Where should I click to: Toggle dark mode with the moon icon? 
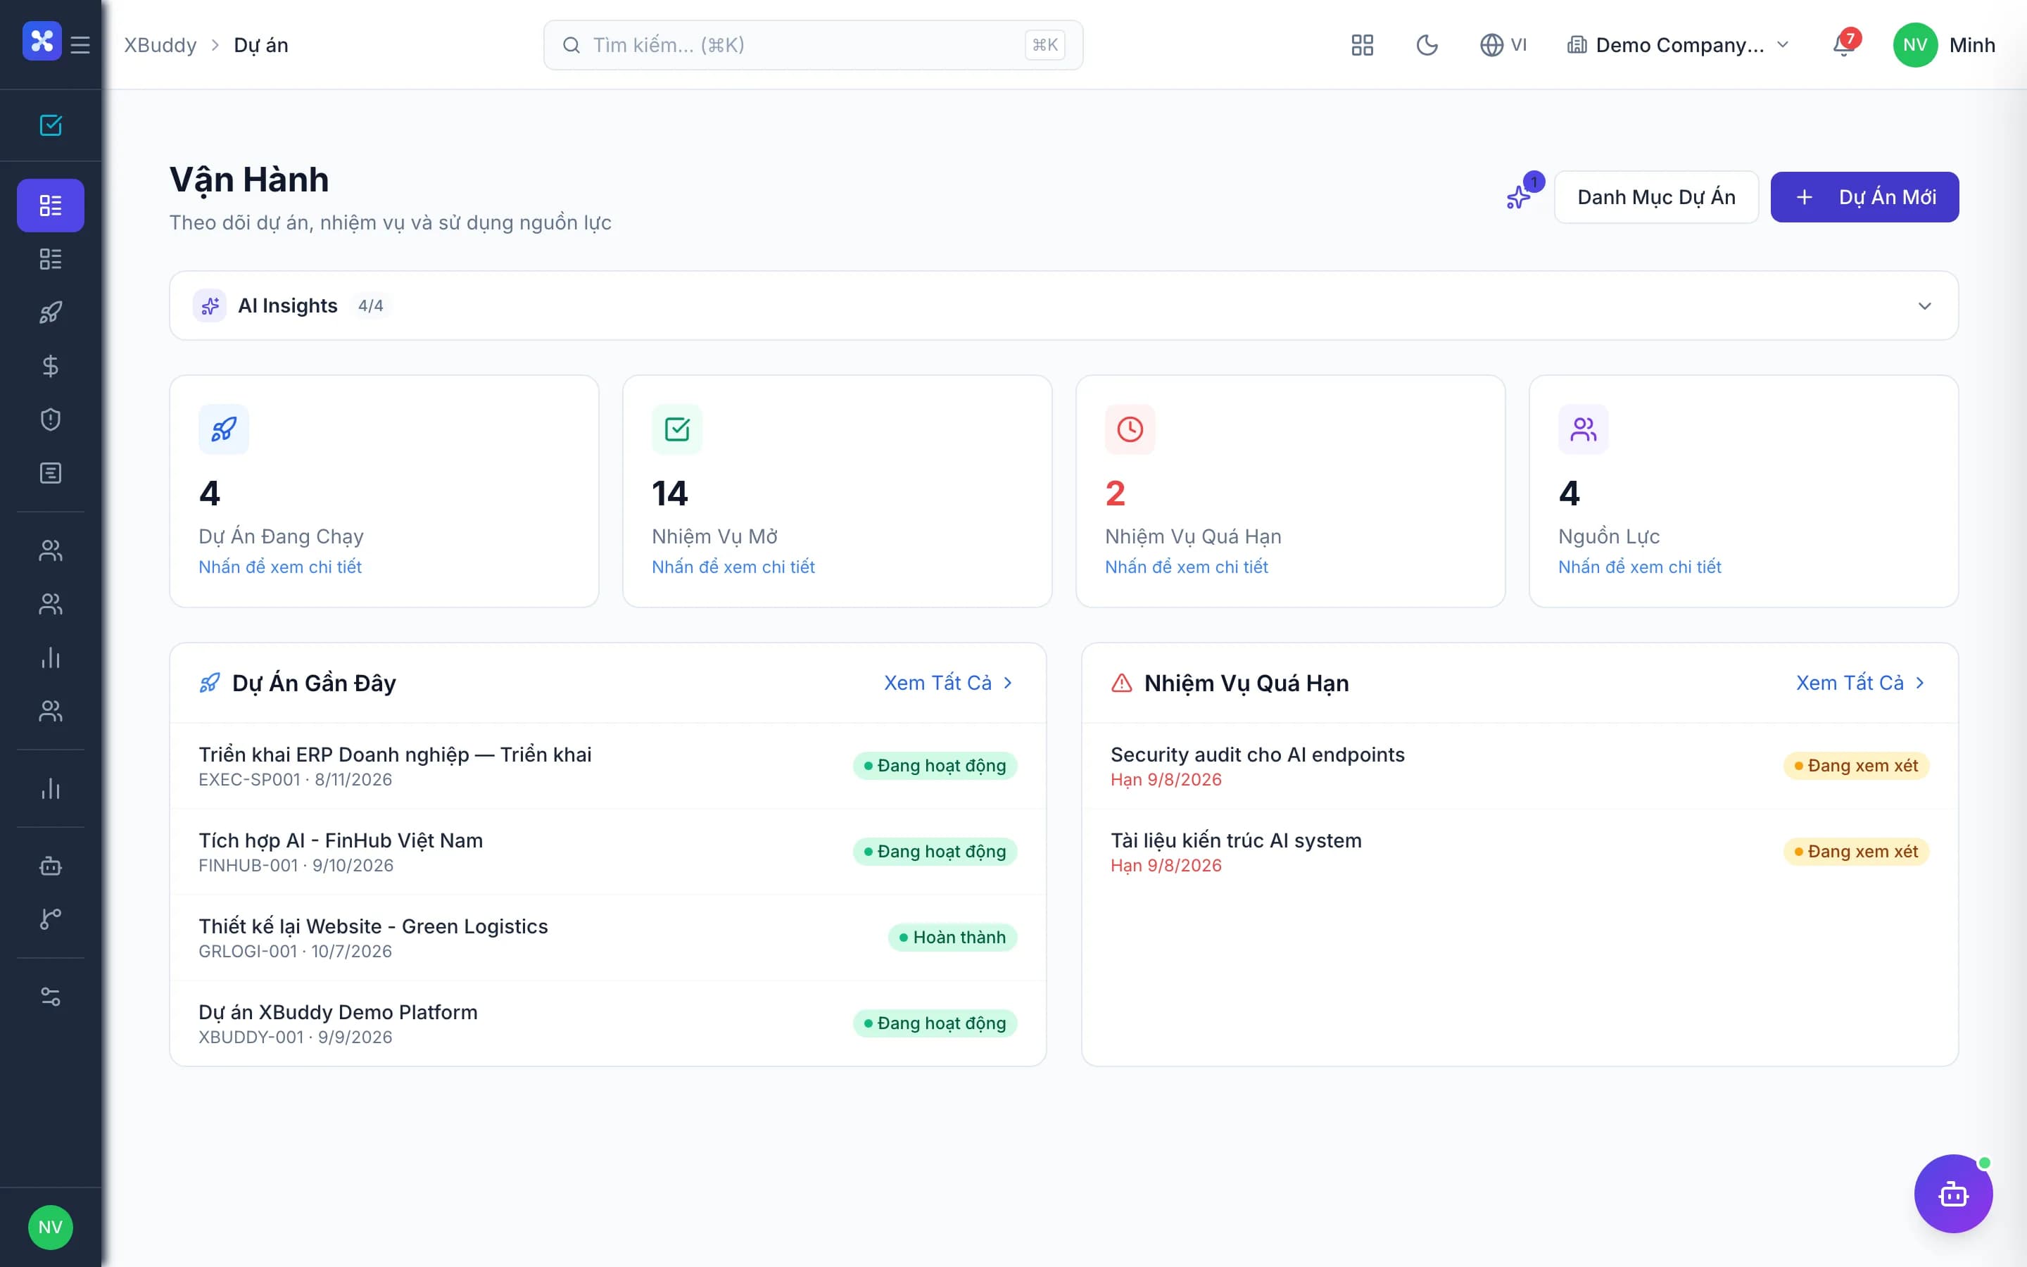[x=1427, y=45]
